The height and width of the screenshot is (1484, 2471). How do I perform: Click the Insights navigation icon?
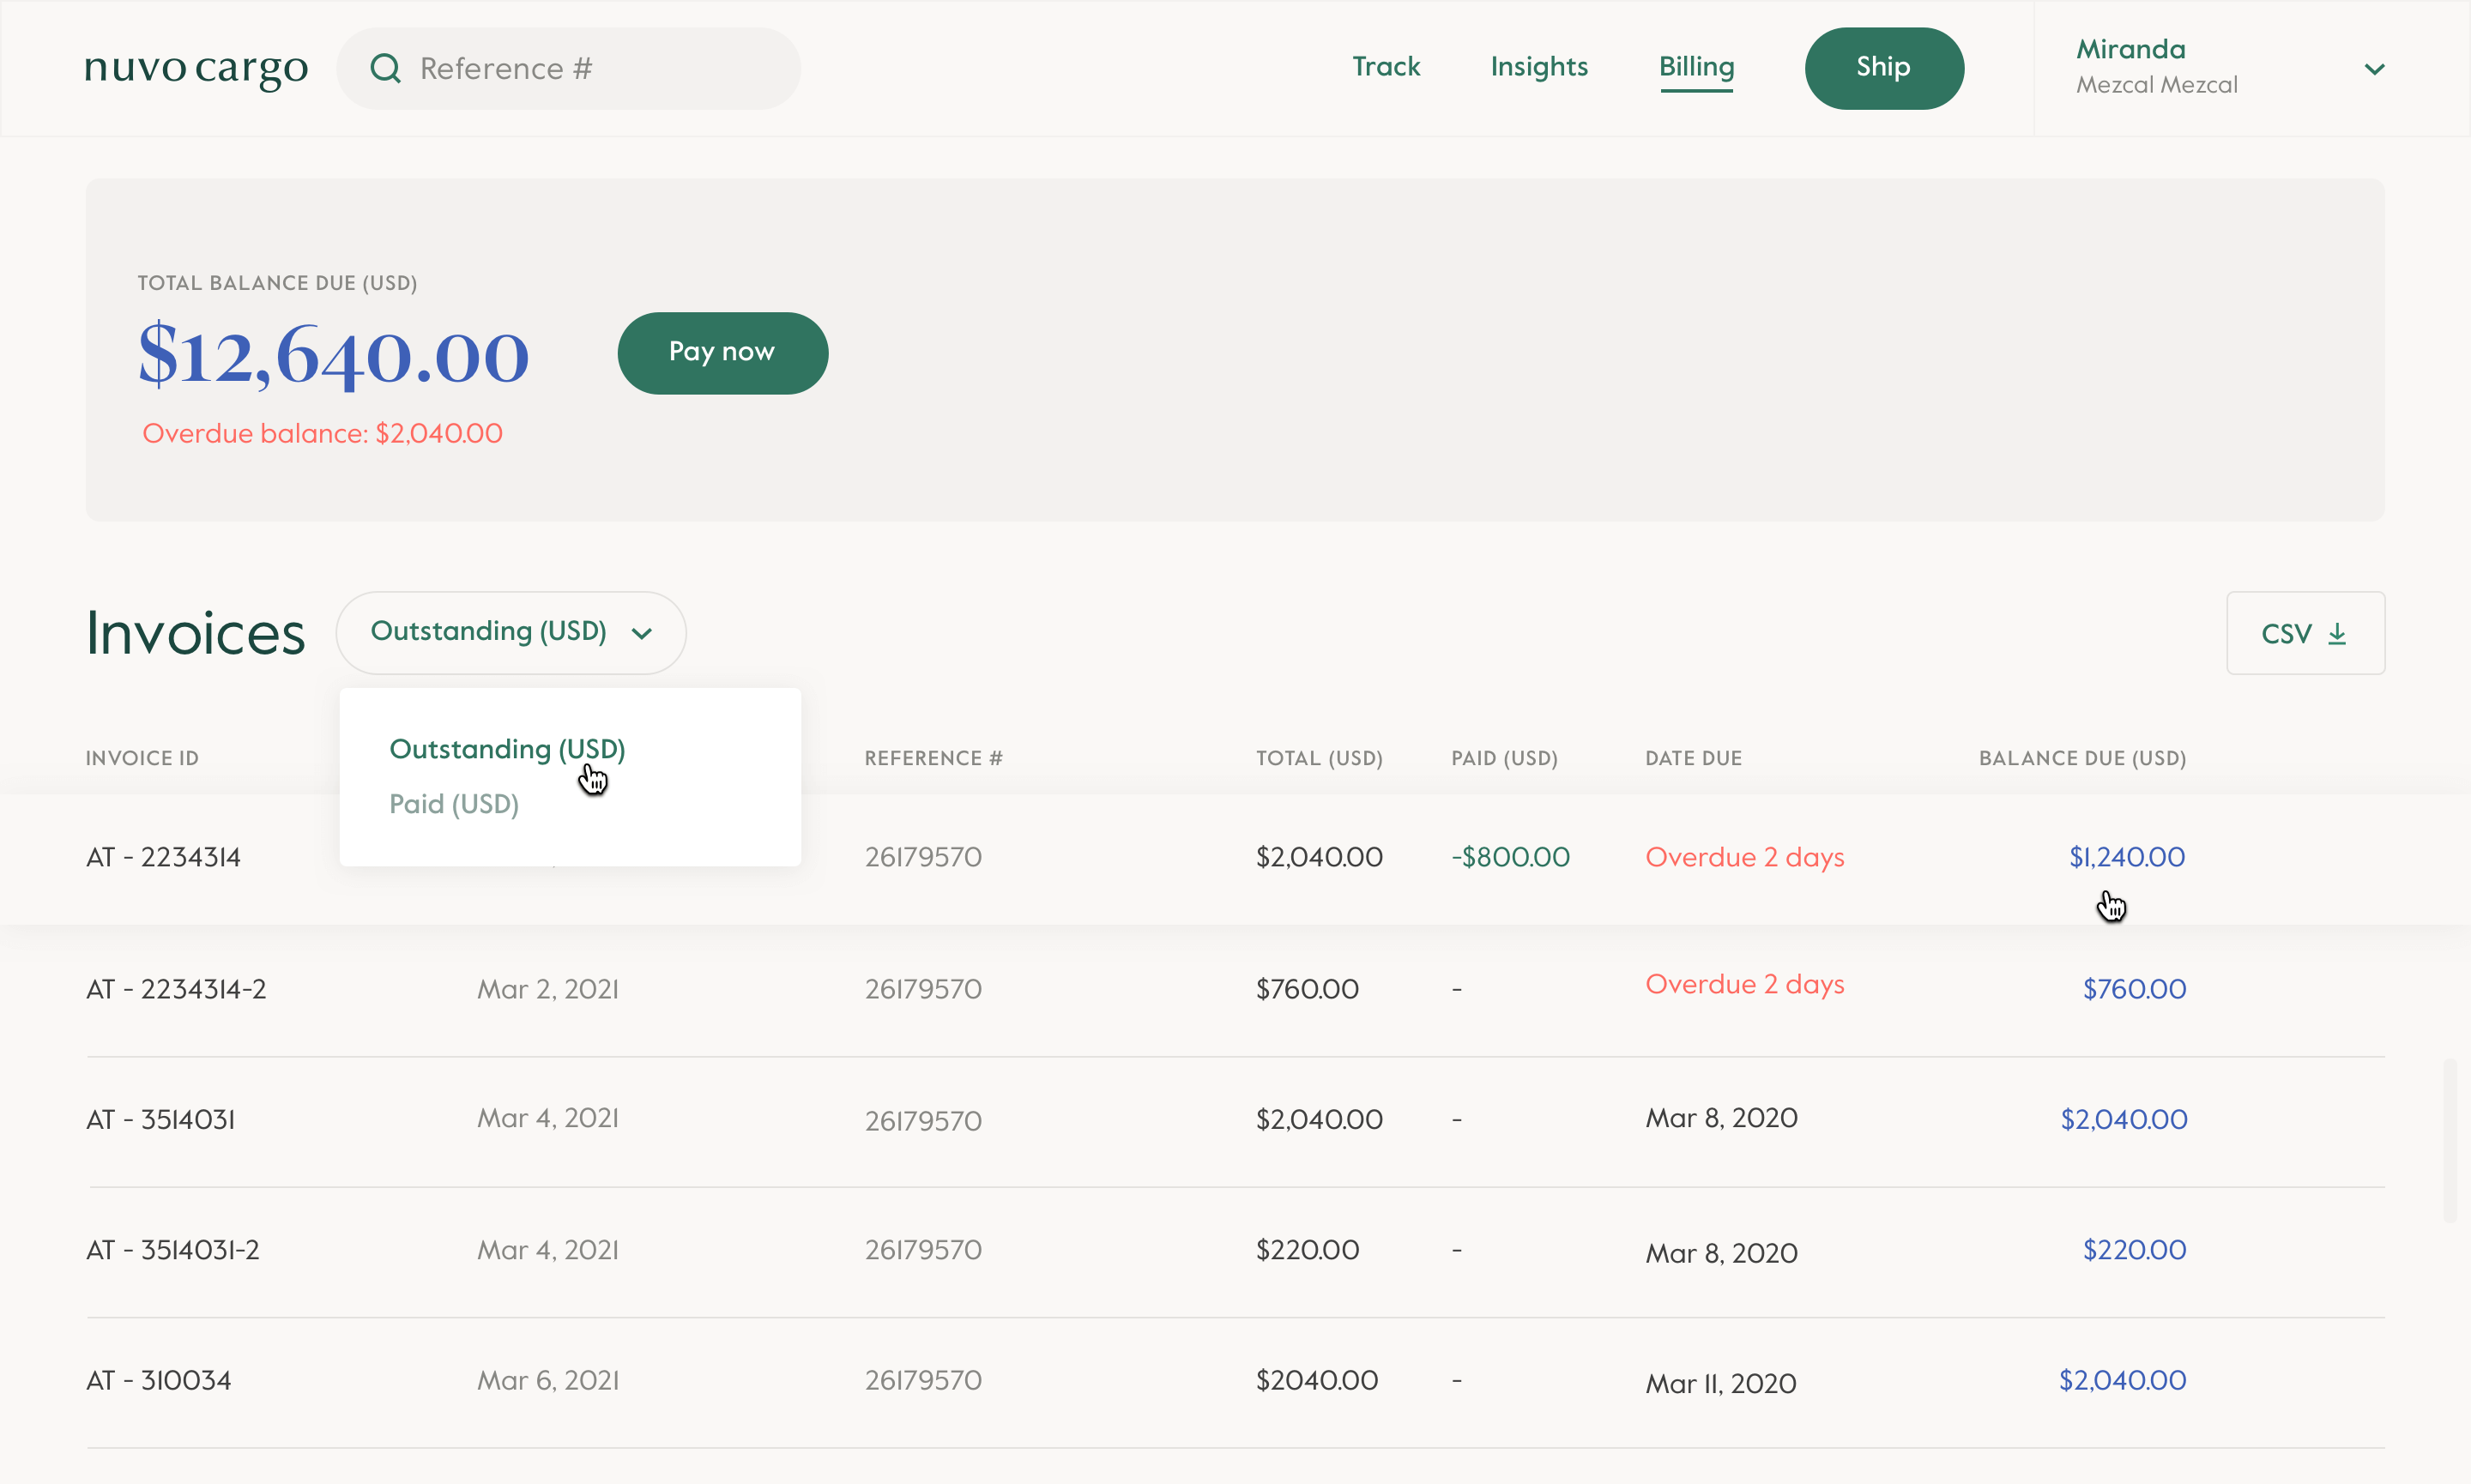point(1539,69)
